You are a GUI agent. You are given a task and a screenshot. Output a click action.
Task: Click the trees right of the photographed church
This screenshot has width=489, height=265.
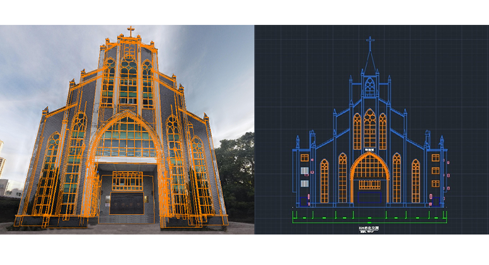pos(235,172)
